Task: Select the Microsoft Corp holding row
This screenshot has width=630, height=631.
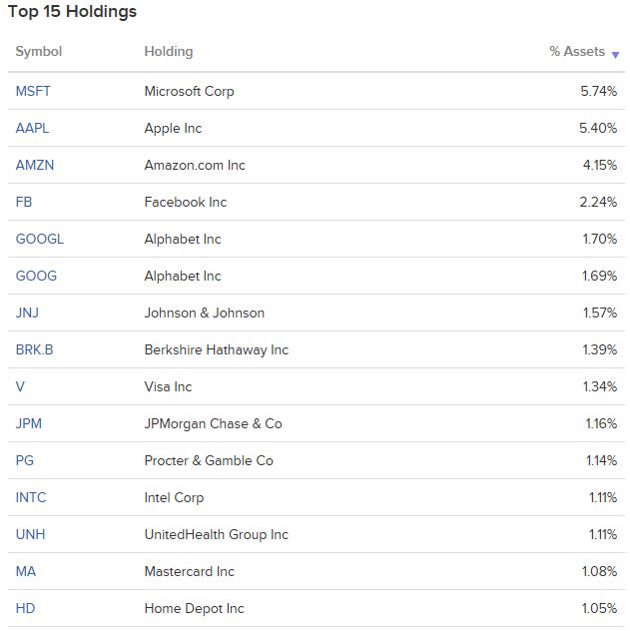Action: 316,91
